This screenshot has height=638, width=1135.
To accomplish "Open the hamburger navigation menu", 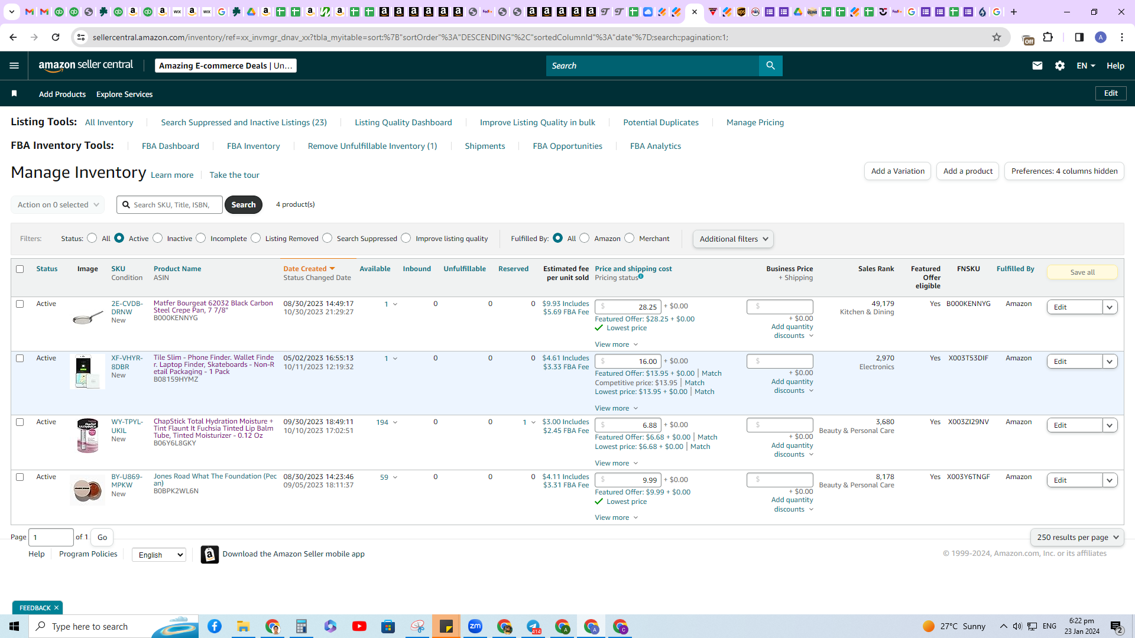I will coord(14,66).
